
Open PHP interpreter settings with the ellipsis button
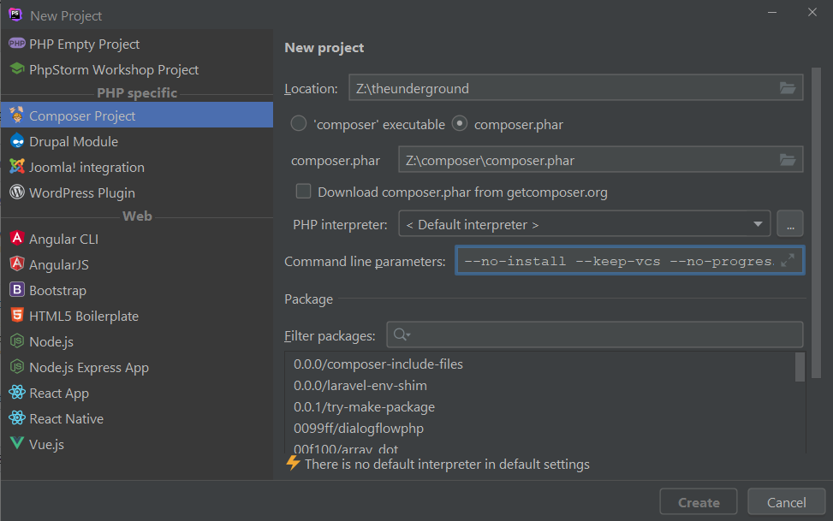[x=790, y=224]
